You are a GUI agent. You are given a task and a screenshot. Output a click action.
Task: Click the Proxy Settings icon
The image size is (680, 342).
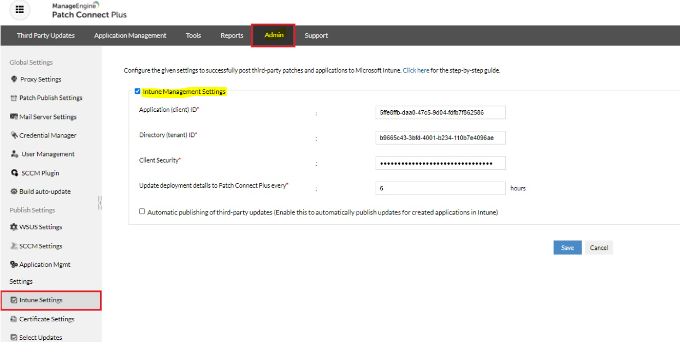(x=14, y=79)
